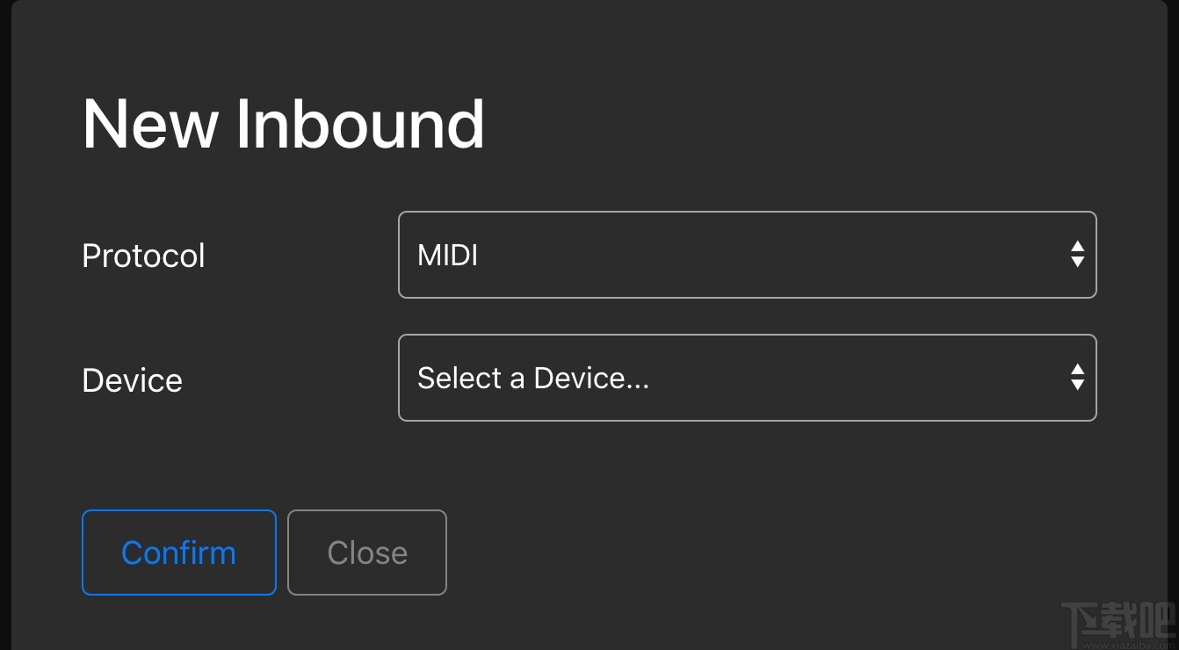Click the New Inbound heading
Viewport: 1179px width, 650px height.
(x=283, y=124)
